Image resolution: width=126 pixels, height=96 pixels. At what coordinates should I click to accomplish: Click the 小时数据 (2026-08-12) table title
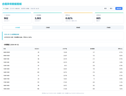coord(11,45)
